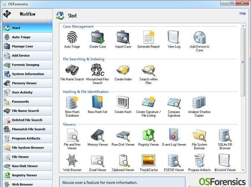Click the scrollbar up arrow in Start panel
251x187 pixels.
point(243,26)
